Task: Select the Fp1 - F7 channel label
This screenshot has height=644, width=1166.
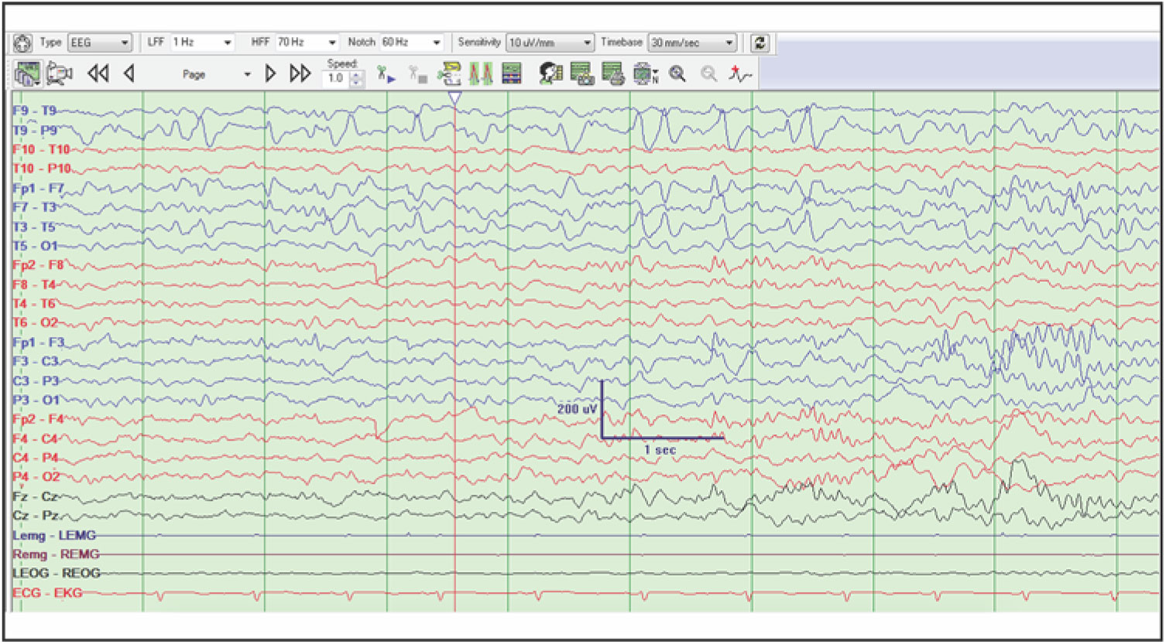Action: [38, 188]
